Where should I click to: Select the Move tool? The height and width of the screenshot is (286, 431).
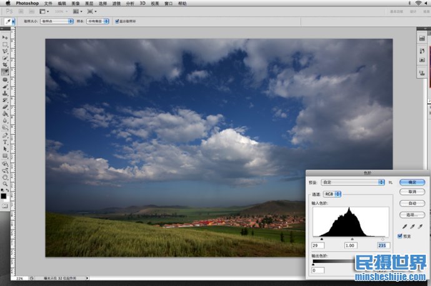(x=5, y=37)
